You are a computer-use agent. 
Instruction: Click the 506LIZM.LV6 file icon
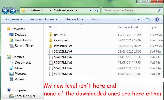pos(51,68)
